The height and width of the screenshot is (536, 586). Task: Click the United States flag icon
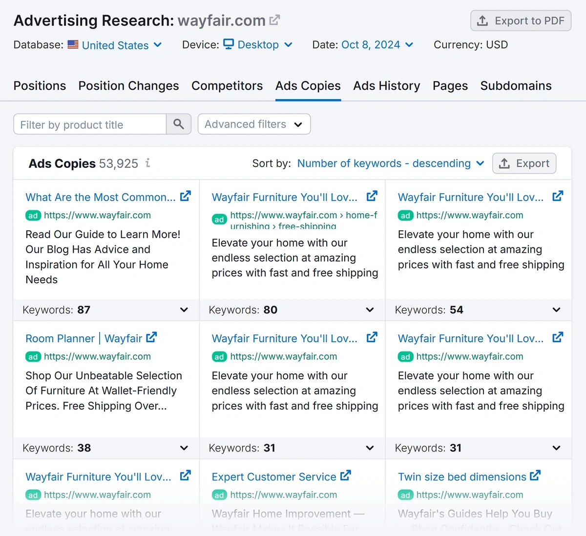pos(73,44)
